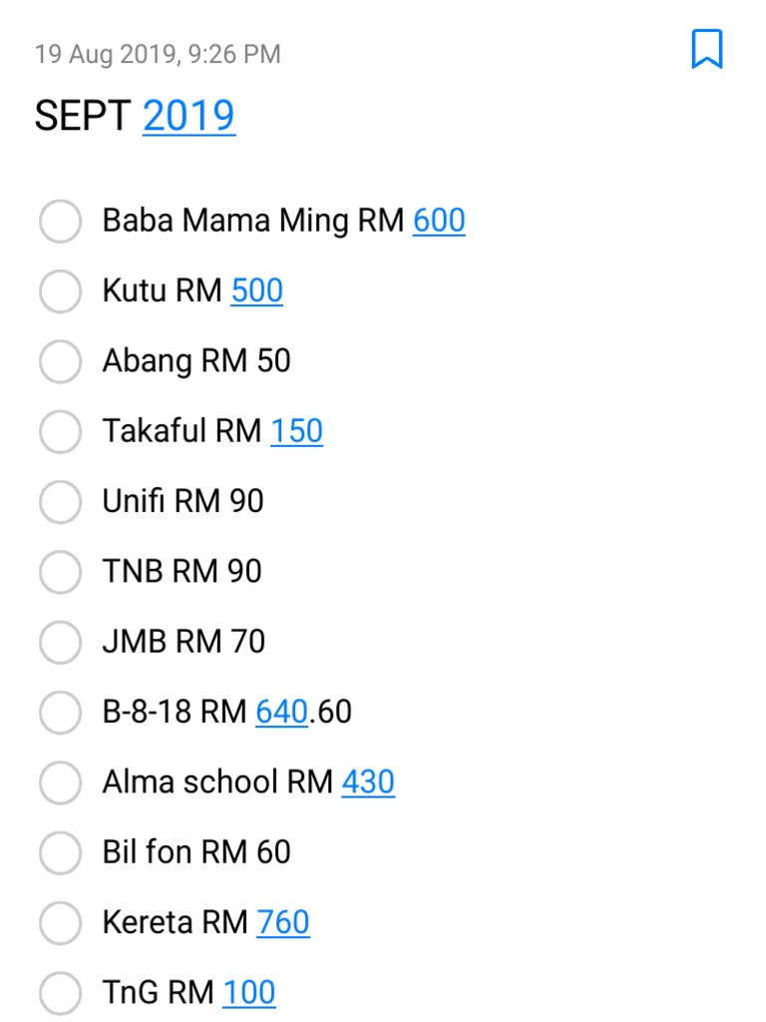
Task: Check the Unifi RM 90 item
Action: point(60,501)
